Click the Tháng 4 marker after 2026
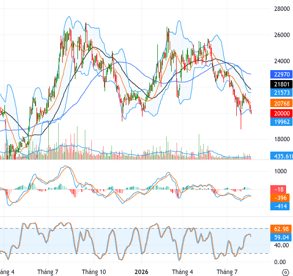Viewport: 293px width, 276px height. pyautogui.click(x=183, y=272)
